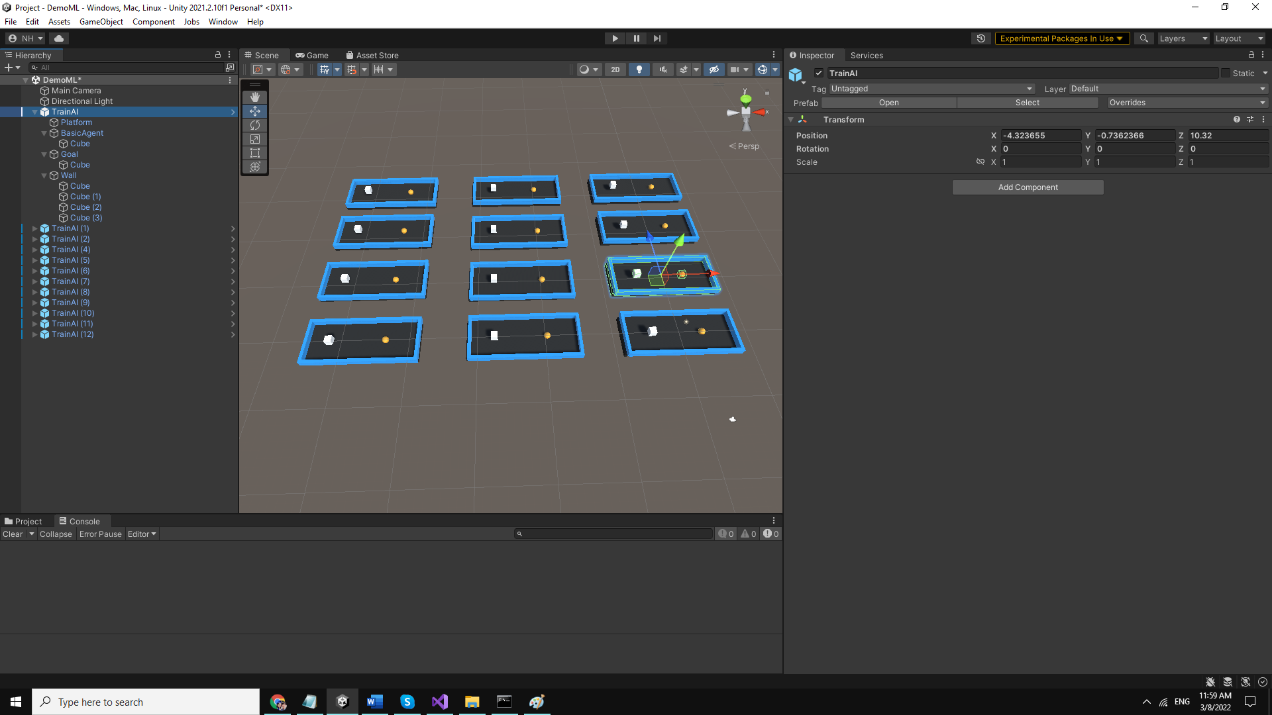The image size is (1272, 715).
Task: Enable Error Pause in the Console
Action: (100, 534)
